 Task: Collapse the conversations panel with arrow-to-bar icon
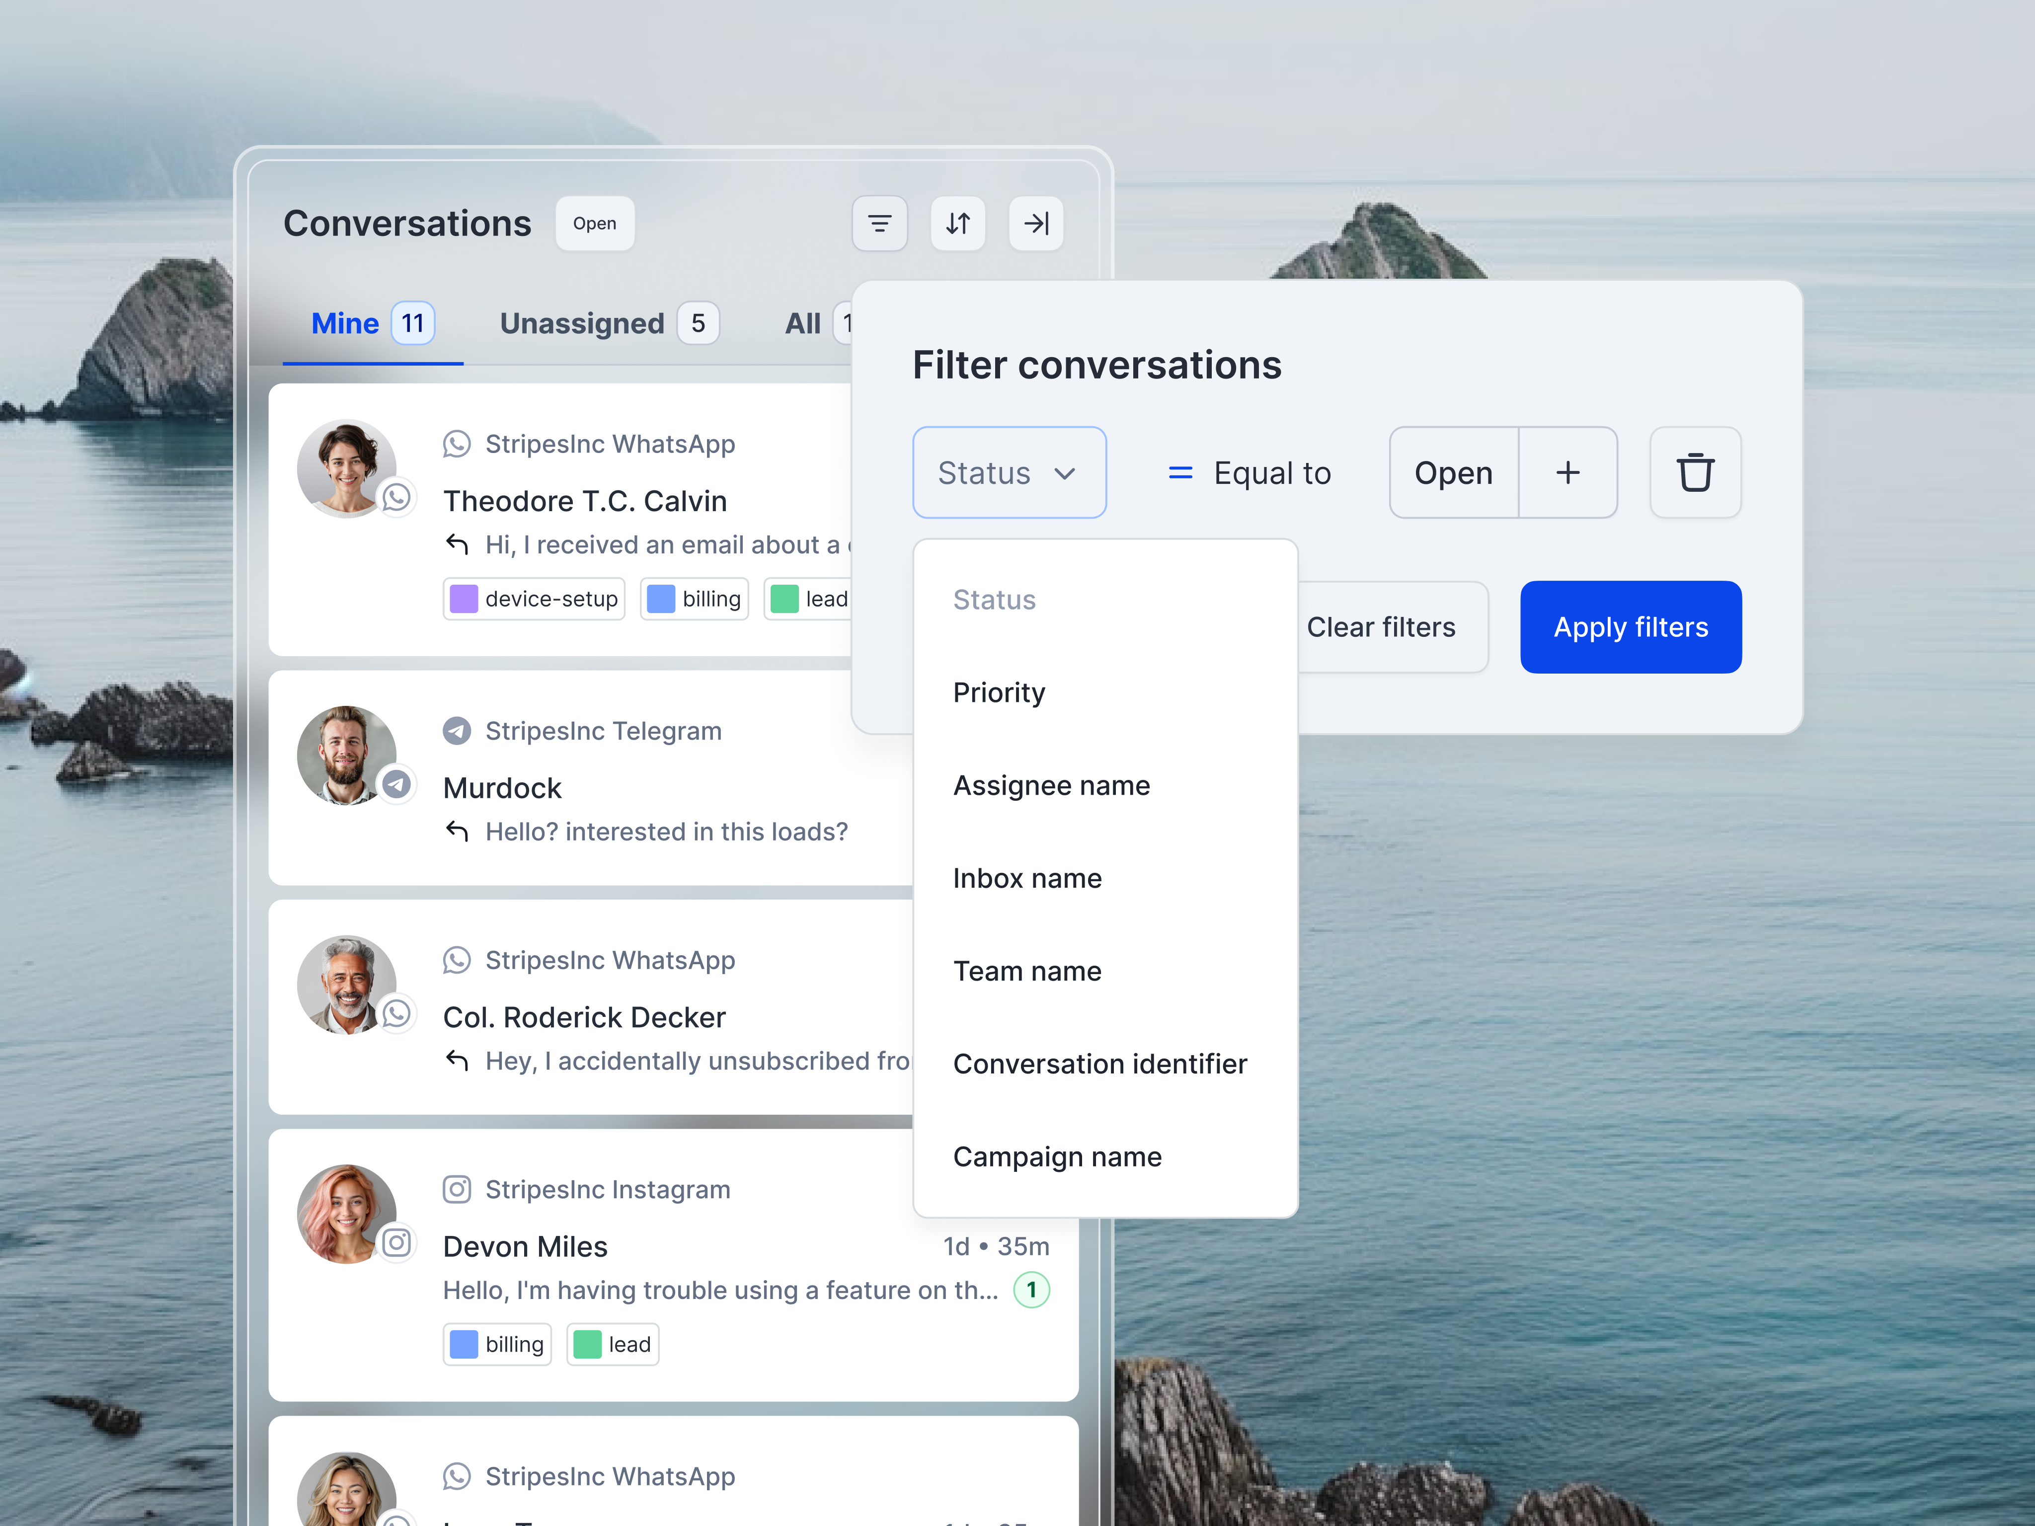(1036, 224)
